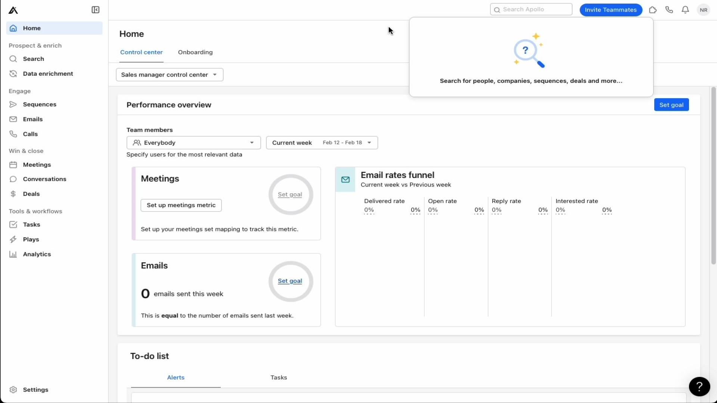Click the Phone/Calls icon in top bar
The image size is (717, 403).
pos(669,9)
